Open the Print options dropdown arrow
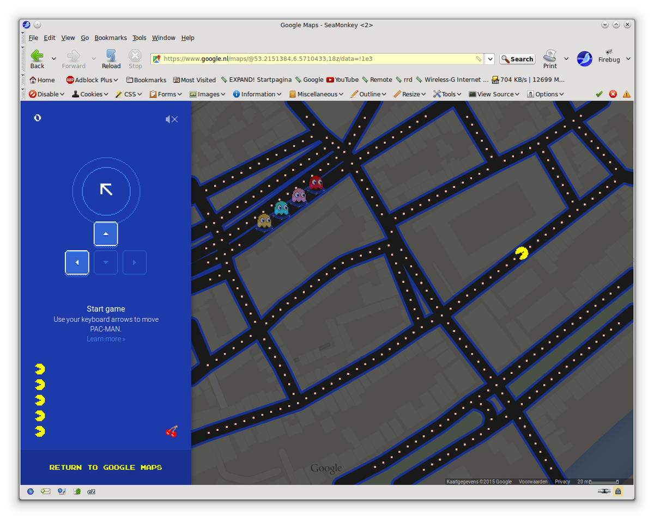Image resolution: width=654 pixels, height=519 pixels. [x=566, y=59]
